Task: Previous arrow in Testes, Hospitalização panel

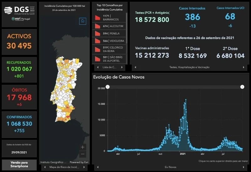Action: tap(135, 67)
